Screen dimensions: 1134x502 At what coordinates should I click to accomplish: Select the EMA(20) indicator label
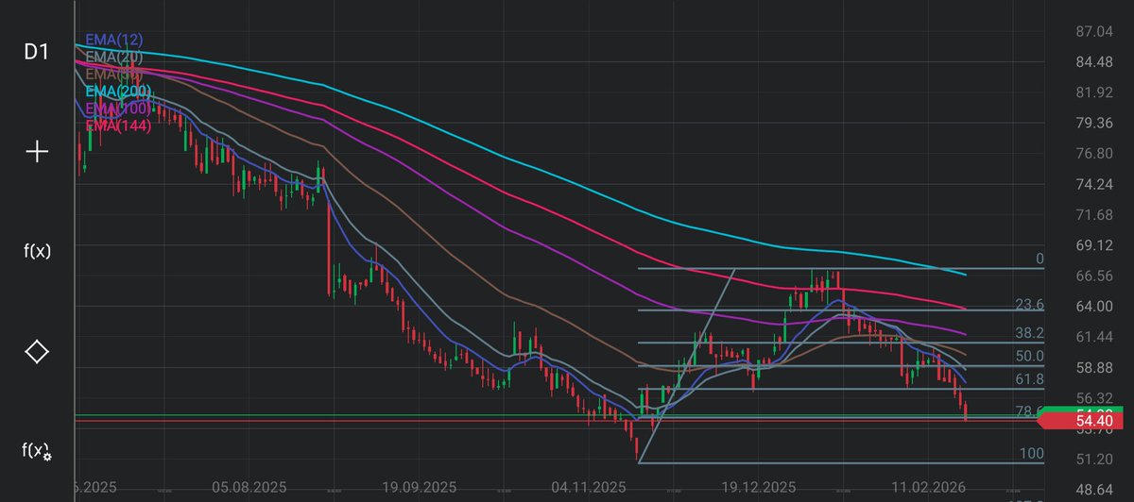(x=114, y=57)
